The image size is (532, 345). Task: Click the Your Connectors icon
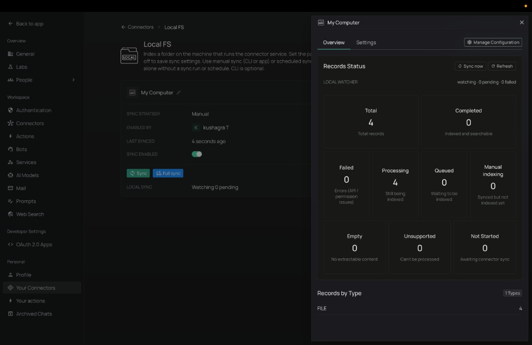pos(10,288)
